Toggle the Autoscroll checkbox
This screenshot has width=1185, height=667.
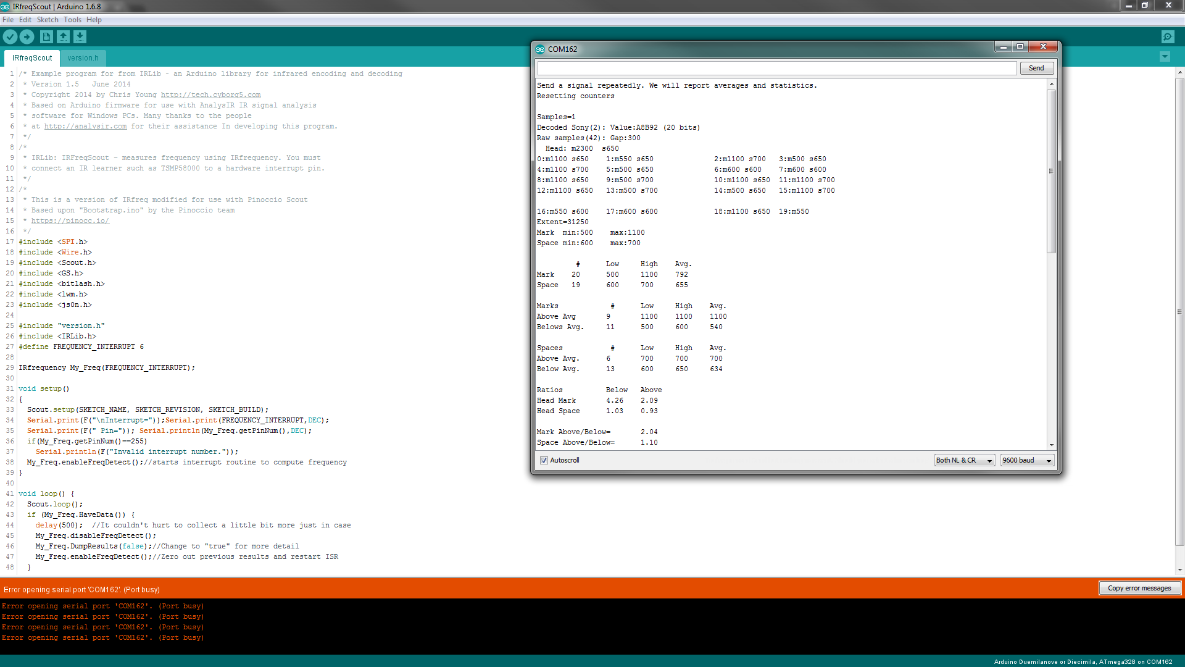544,461
